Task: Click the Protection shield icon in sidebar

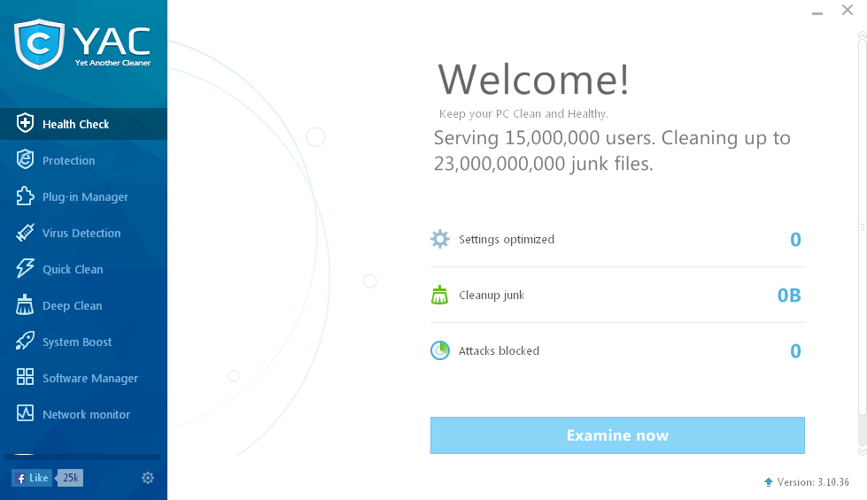Action: click(x=25, y=159)
